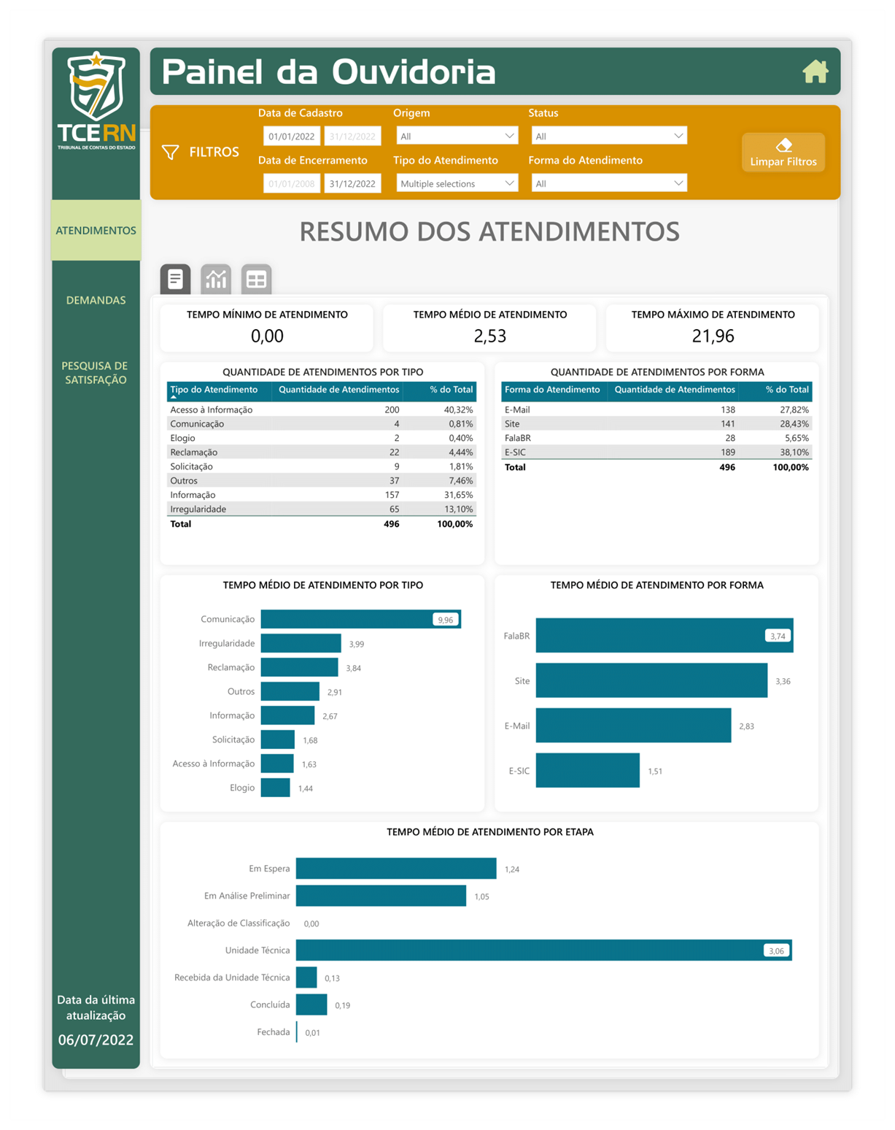
Task: Edit the Data de Encerramento start date
Action: pyautogui.click(x=292, y=183)
